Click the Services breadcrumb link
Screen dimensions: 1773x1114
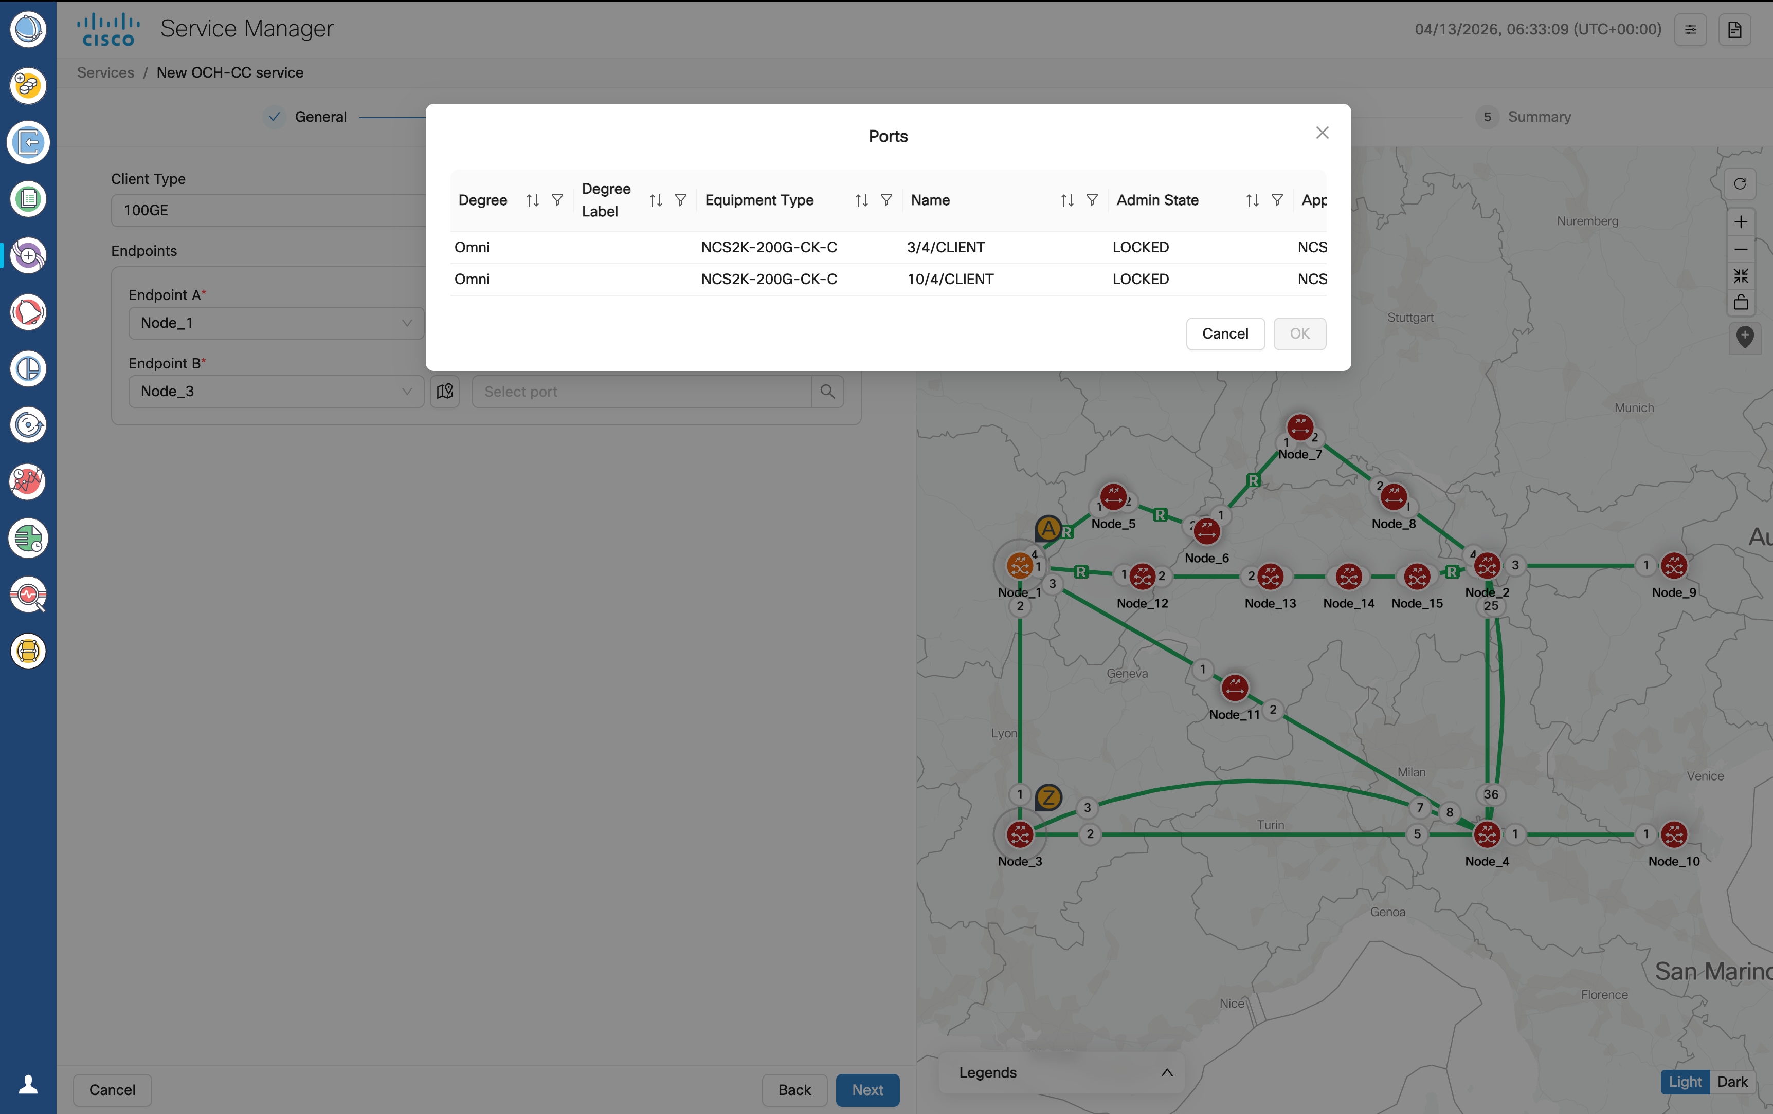pos(105,72)
